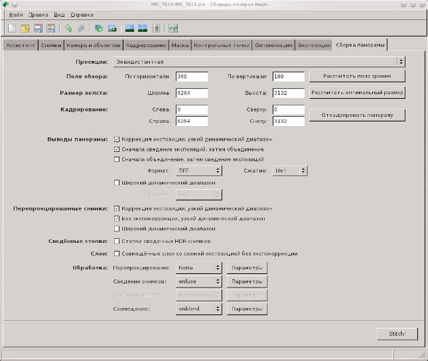Click the Redo arrow icon
This screenshot has width=428, height=361.
click(x=81, y=29)
